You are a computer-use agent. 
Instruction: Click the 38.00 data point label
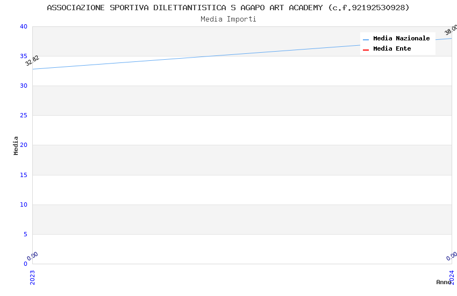coord(451,30)
